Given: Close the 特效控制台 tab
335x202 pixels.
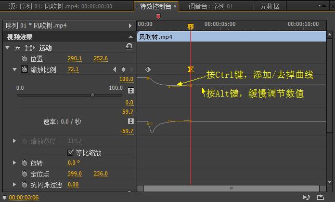Looking at the screenshot, I should tap(175, 6).
